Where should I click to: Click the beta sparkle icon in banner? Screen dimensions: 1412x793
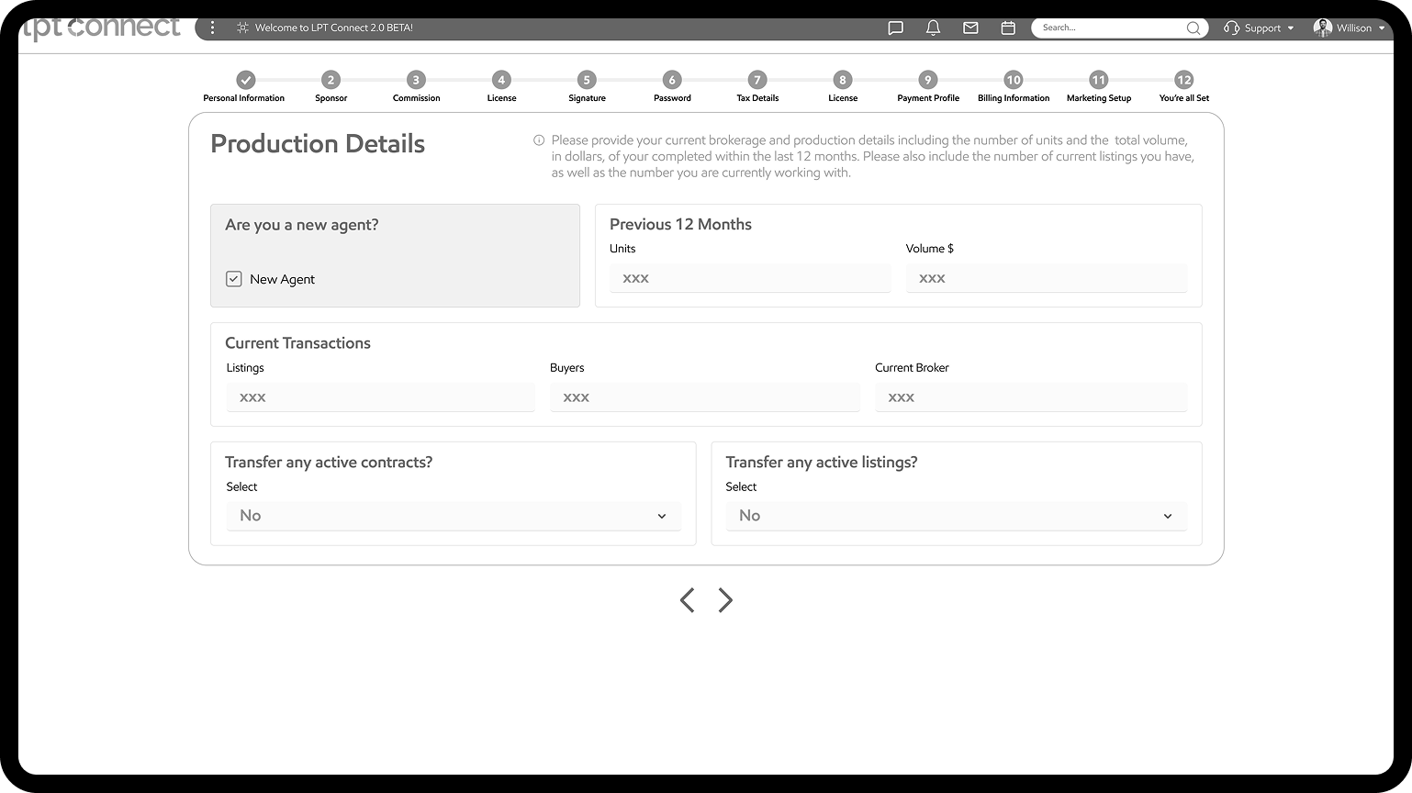[242, 28]
